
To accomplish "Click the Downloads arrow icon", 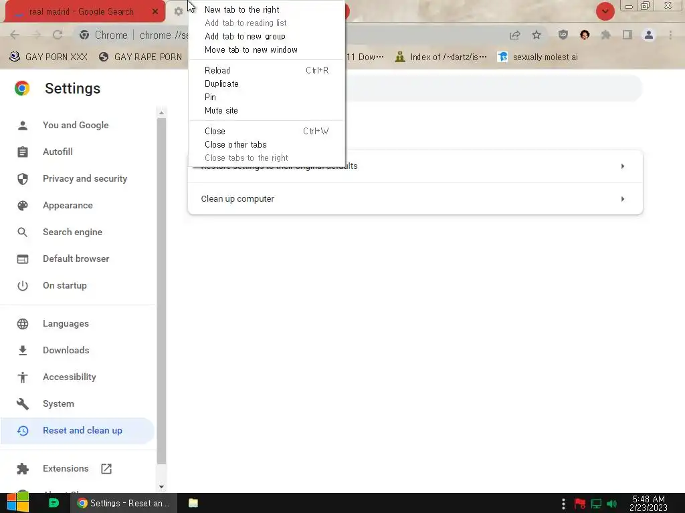I will coord(23,350).
